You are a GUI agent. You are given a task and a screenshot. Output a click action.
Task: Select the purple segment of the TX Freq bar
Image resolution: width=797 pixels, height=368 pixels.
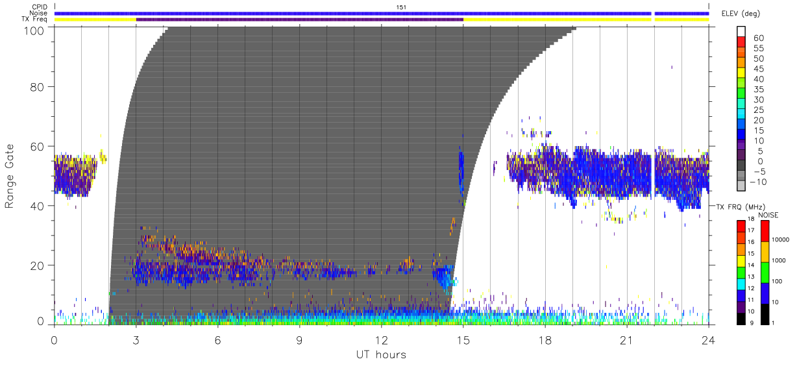tap(300, 19)
